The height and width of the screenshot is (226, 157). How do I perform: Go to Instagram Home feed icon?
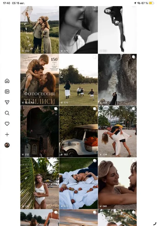coord(7,81)
